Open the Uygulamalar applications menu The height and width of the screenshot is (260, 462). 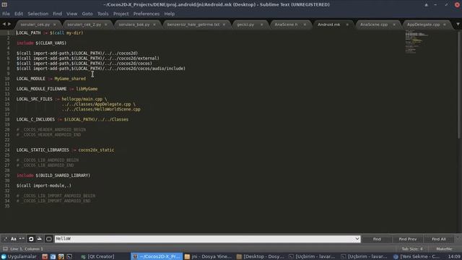19,256
